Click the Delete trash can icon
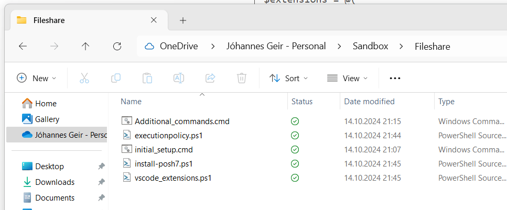 [x=242, y=78]
